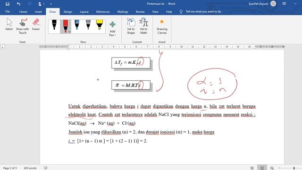302x170 pixels.
Task: Click Page 3 of 5 in status bar
Action: pos(10,168)
